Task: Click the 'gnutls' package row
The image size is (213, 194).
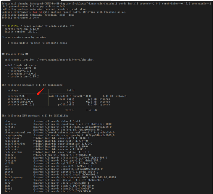Action: (x=51, y=172)
